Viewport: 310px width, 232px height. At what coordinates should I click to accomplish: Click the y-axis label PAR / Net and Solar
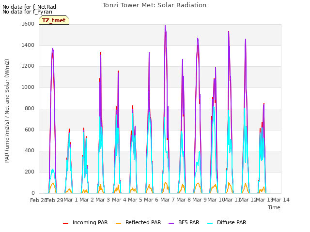(x=7, y=111)
